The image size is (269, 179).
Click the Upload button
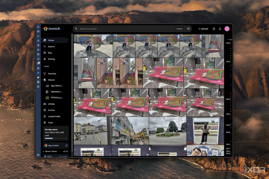click(x=203, y=29)
